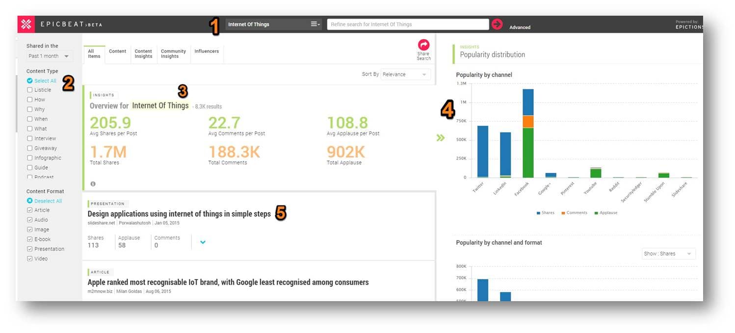Click the Epicbeat logo icon
The height and width of the screenshot is (333, 735).
[x=26, y=25]
